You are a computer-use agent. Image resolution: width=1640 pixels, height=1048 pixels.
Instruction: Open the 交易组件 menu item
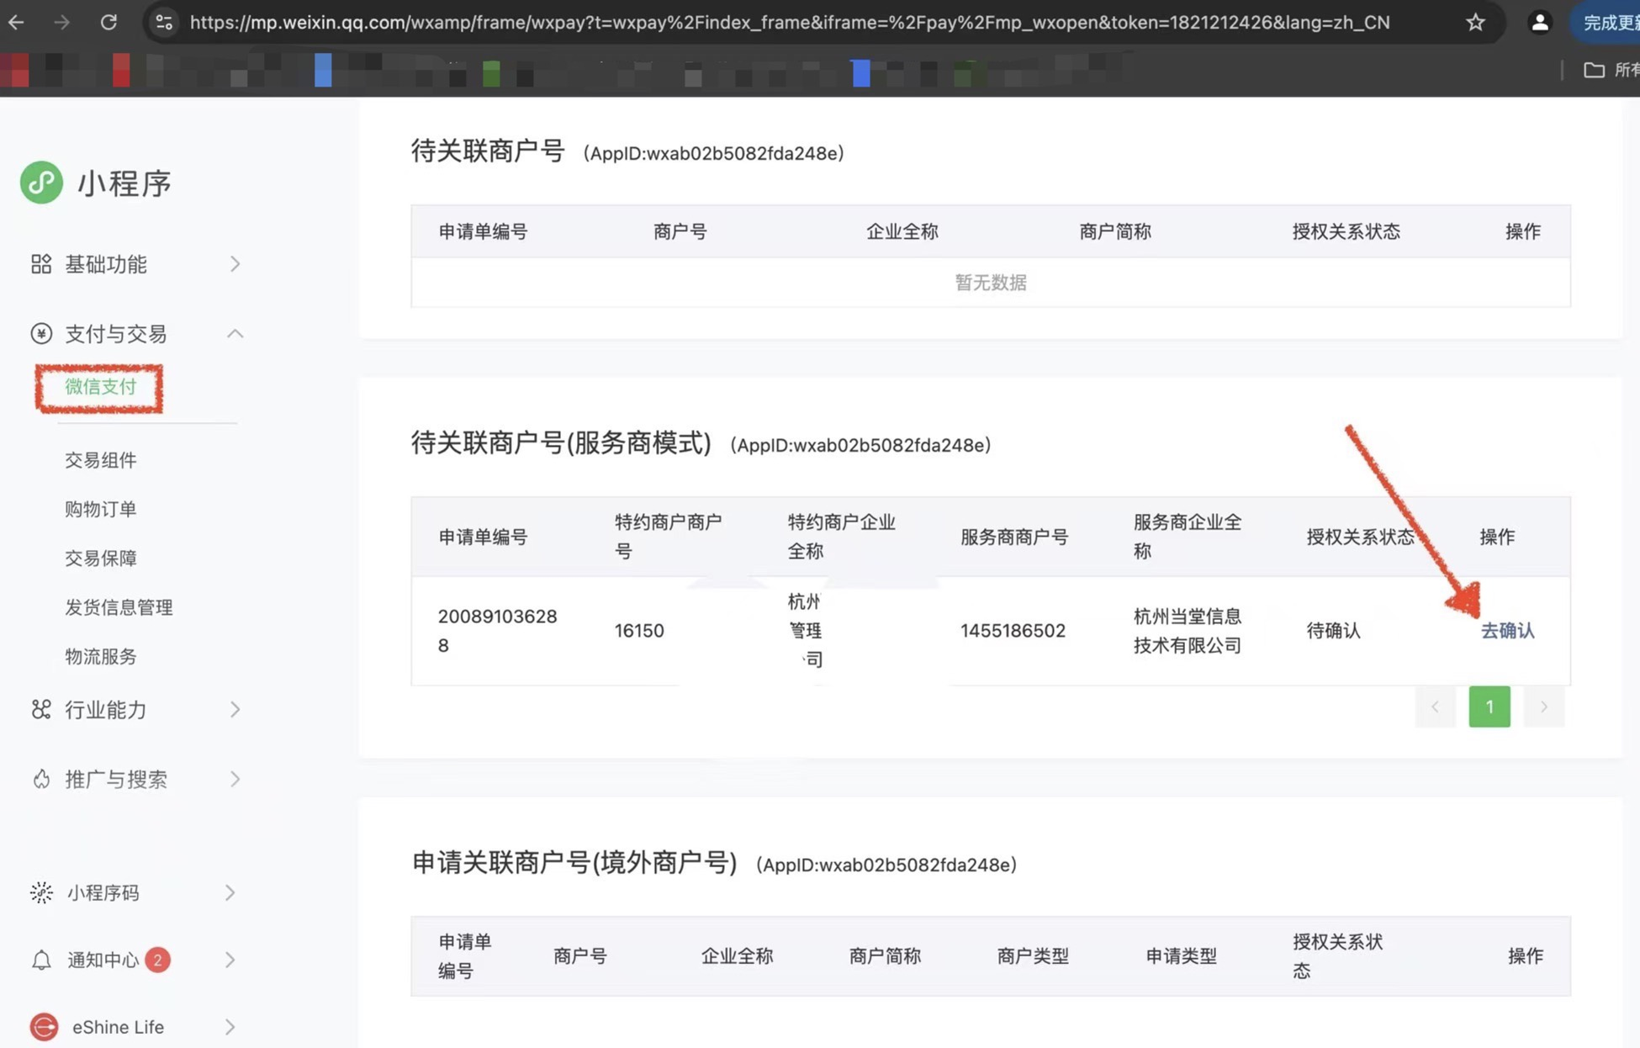tap(100, 460)
